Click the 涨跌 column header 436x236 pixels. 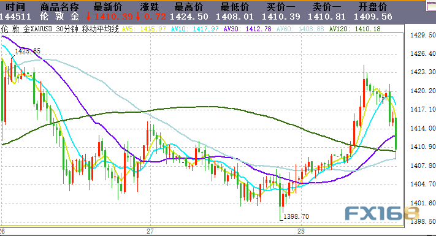pyautogui.click(x=150, y=7)
